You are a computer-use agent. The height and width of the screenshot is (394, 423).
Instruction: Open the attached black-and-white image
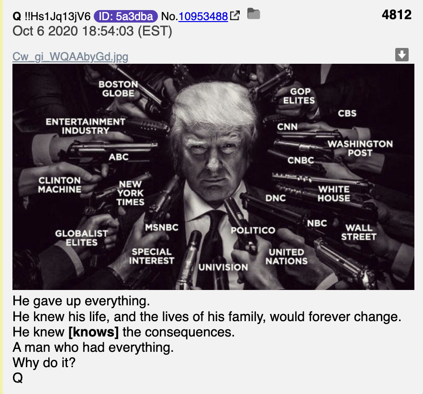coord(213,177)
